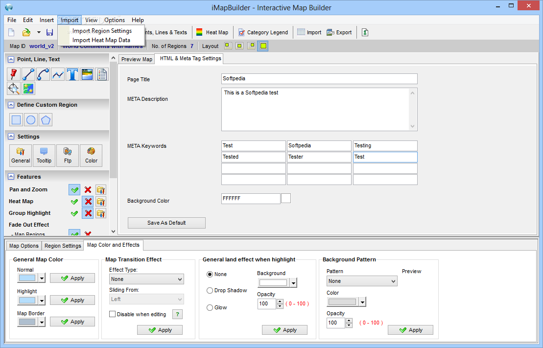Enable Heat Map feature green check
The height and width of the screenshot is (348, 543).
pos(74,202)
